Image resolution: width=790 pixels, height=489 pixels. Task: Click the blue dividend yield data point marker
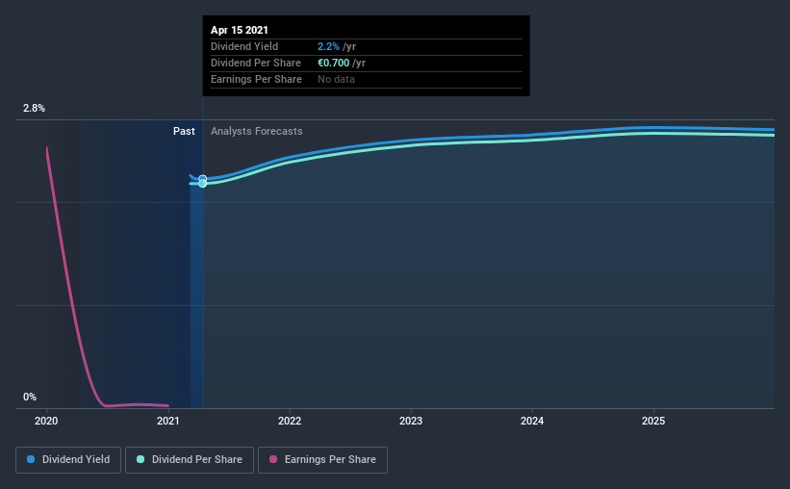pos(202,178)
